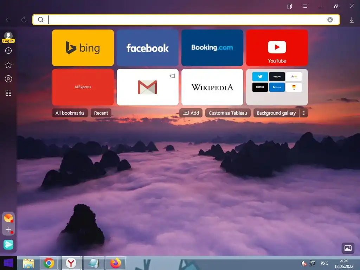Open the Bing tile
The image size is (360, 270).
83,48
